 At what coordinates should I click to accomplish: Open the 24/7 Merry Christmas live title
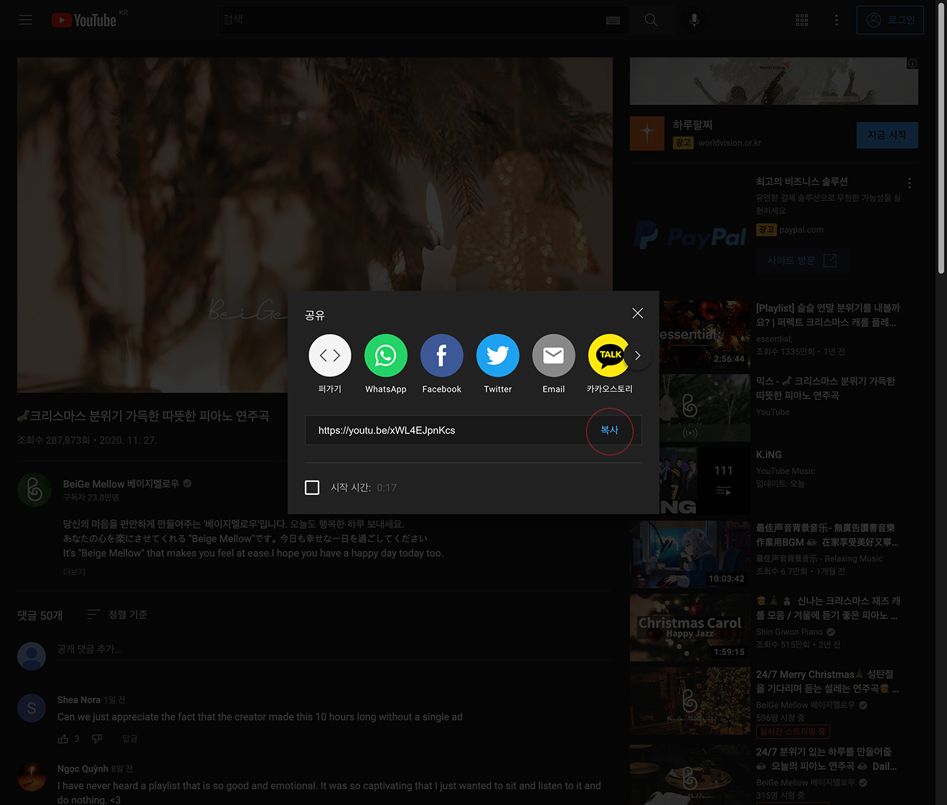coord(827,681)
